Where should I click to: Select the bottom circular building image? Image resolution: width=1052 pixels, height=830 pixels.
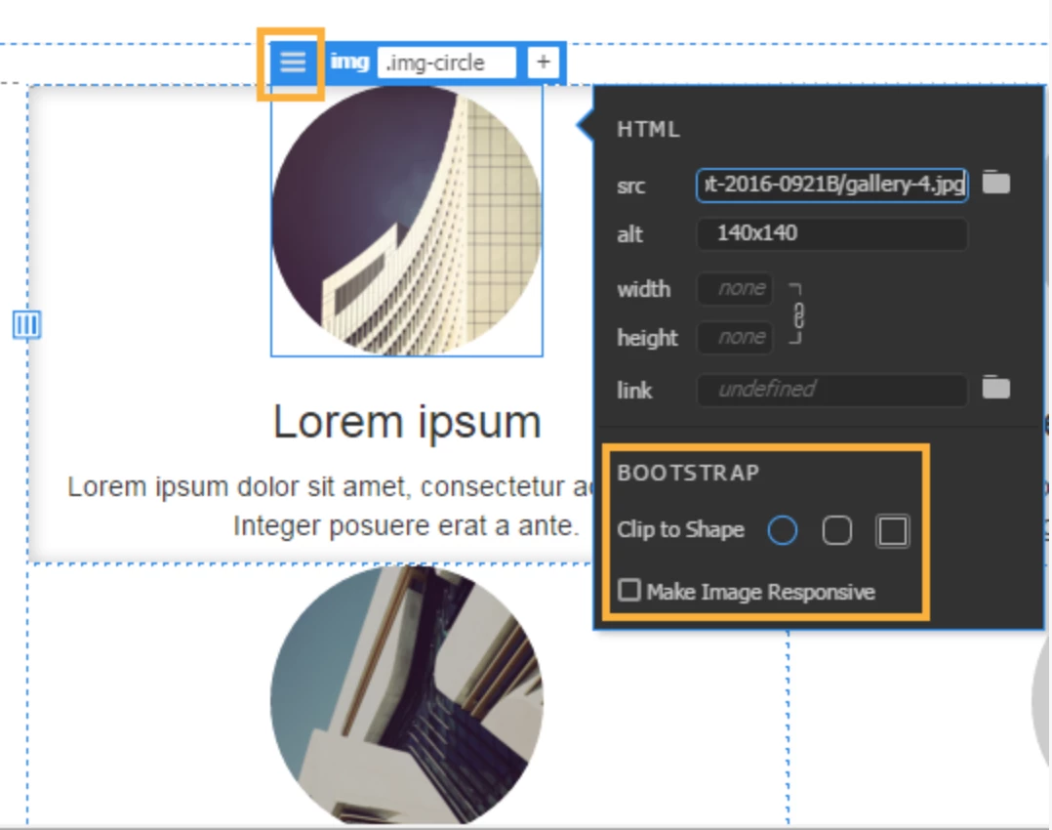(x=407, y=695)
